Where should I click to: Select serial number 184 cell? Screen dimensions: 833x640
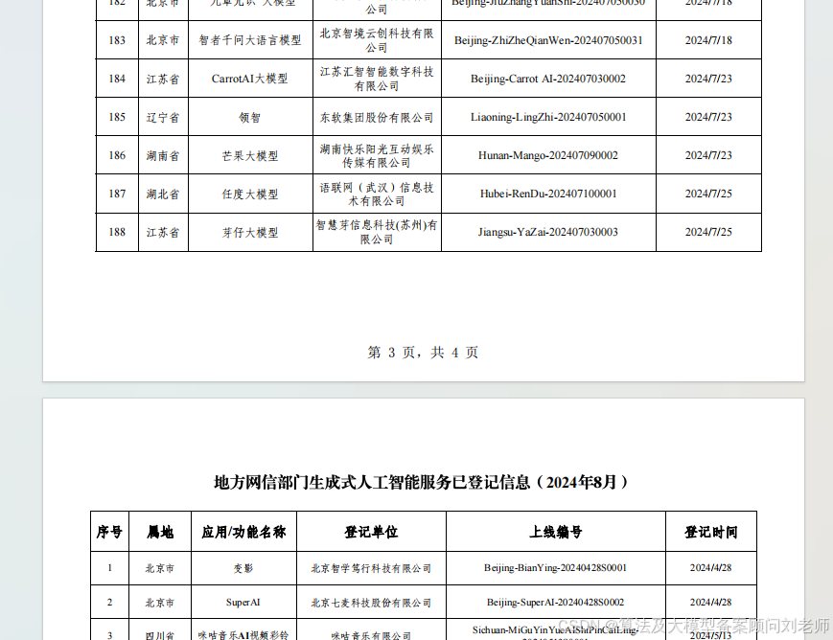(117, 79)
